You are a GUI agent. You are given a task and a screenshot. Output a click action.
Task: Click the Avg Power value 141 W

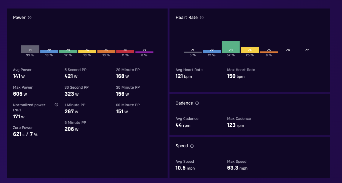[19, 76]
